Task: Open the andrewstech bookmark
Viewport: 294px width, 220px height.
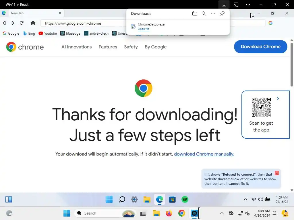Action: [96, 34]
